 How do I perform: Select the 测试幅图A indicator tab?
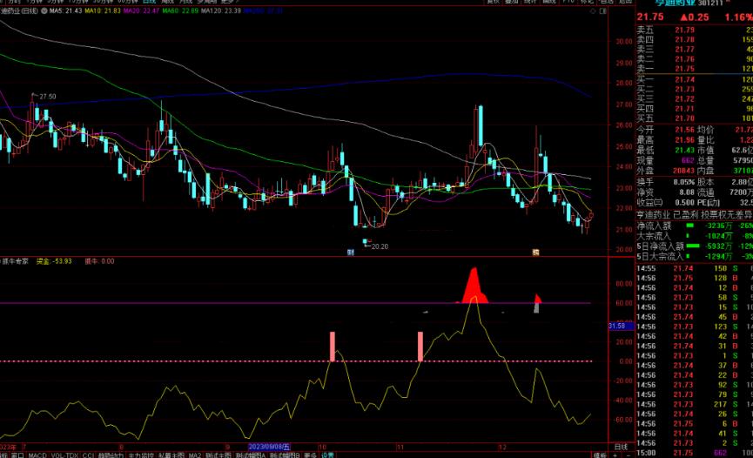pos(251,455)
